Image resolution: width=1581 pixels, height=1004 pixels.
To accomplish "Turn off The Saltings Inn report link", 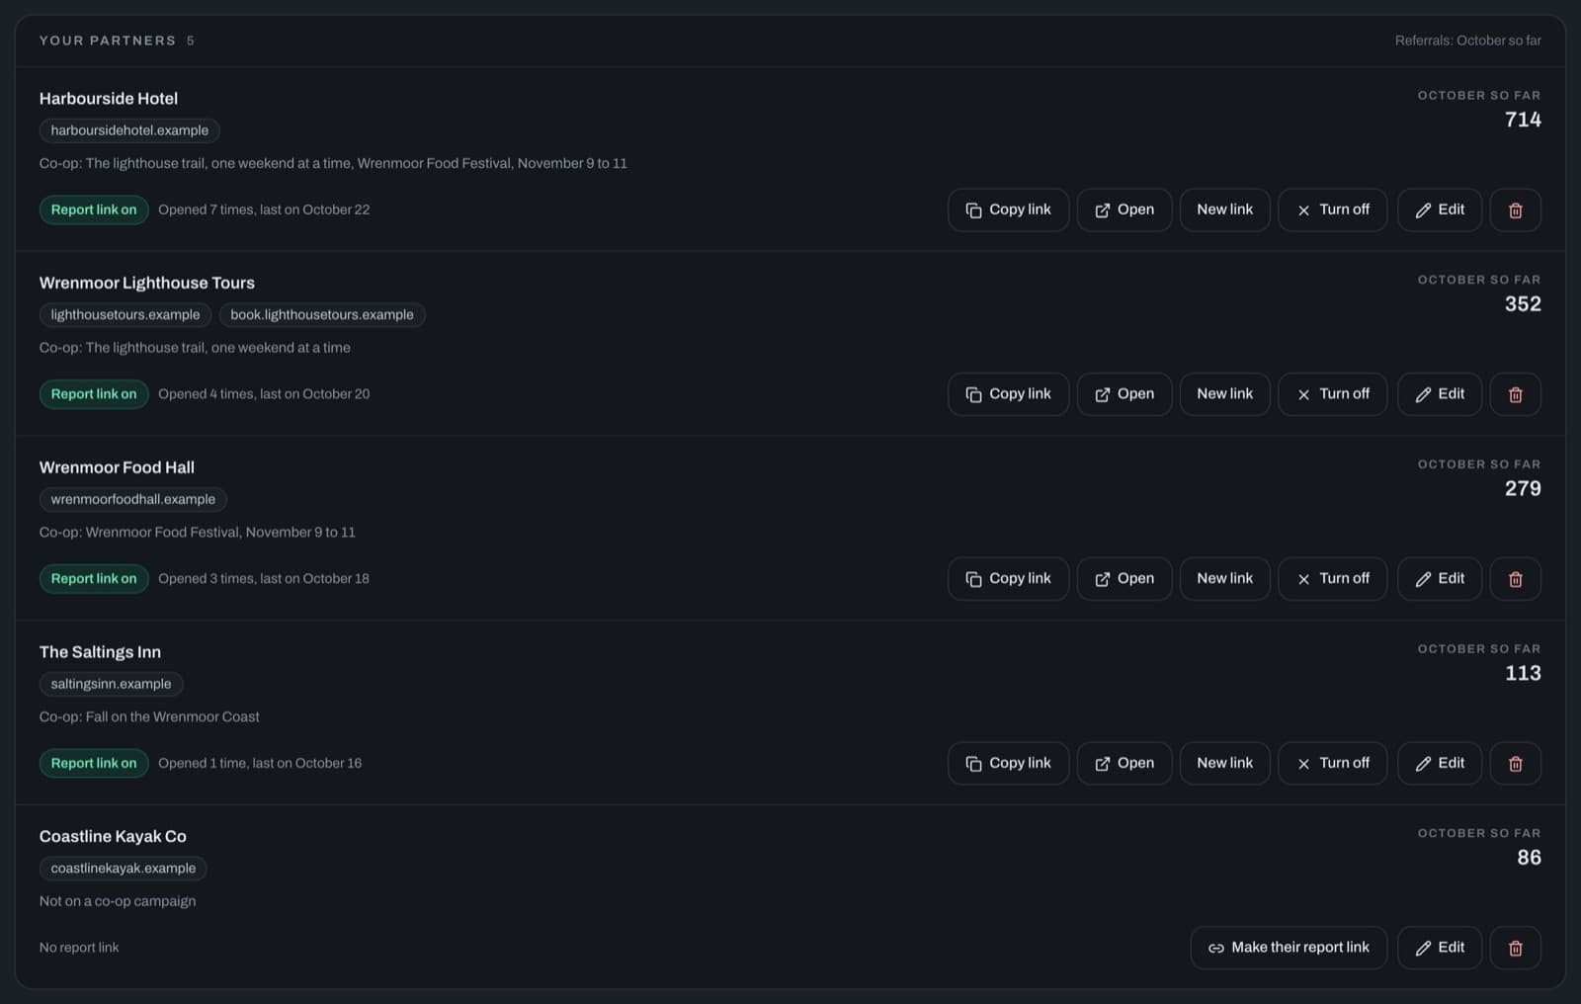I will (x=1333, y=763).
